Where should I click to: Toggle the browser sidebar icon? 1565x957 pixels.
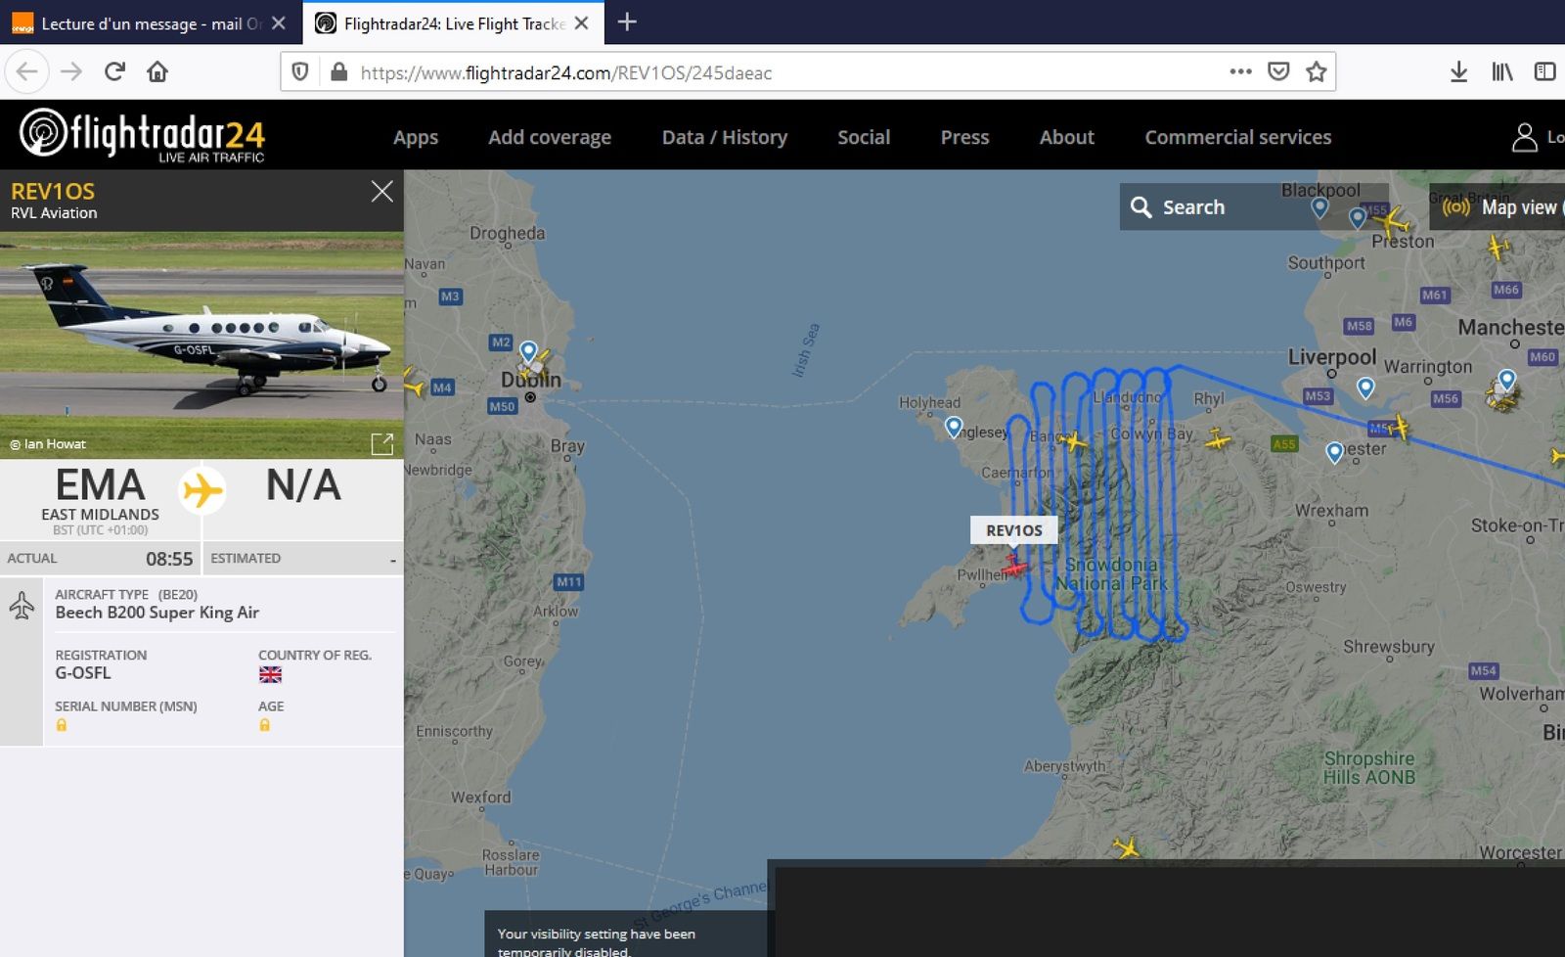[x=1544, y=71]
